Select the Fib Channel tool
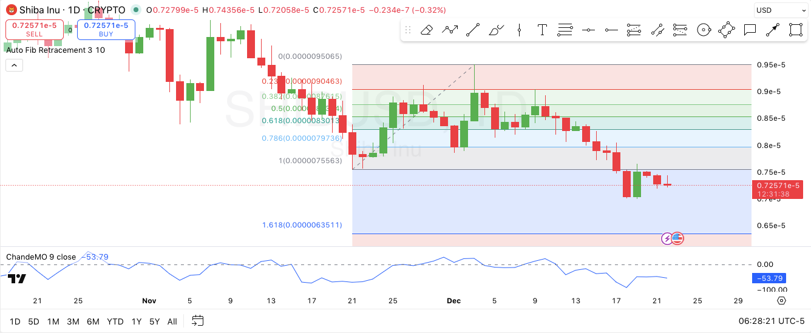This screenshot has height=333, width=811. point(680,30)
